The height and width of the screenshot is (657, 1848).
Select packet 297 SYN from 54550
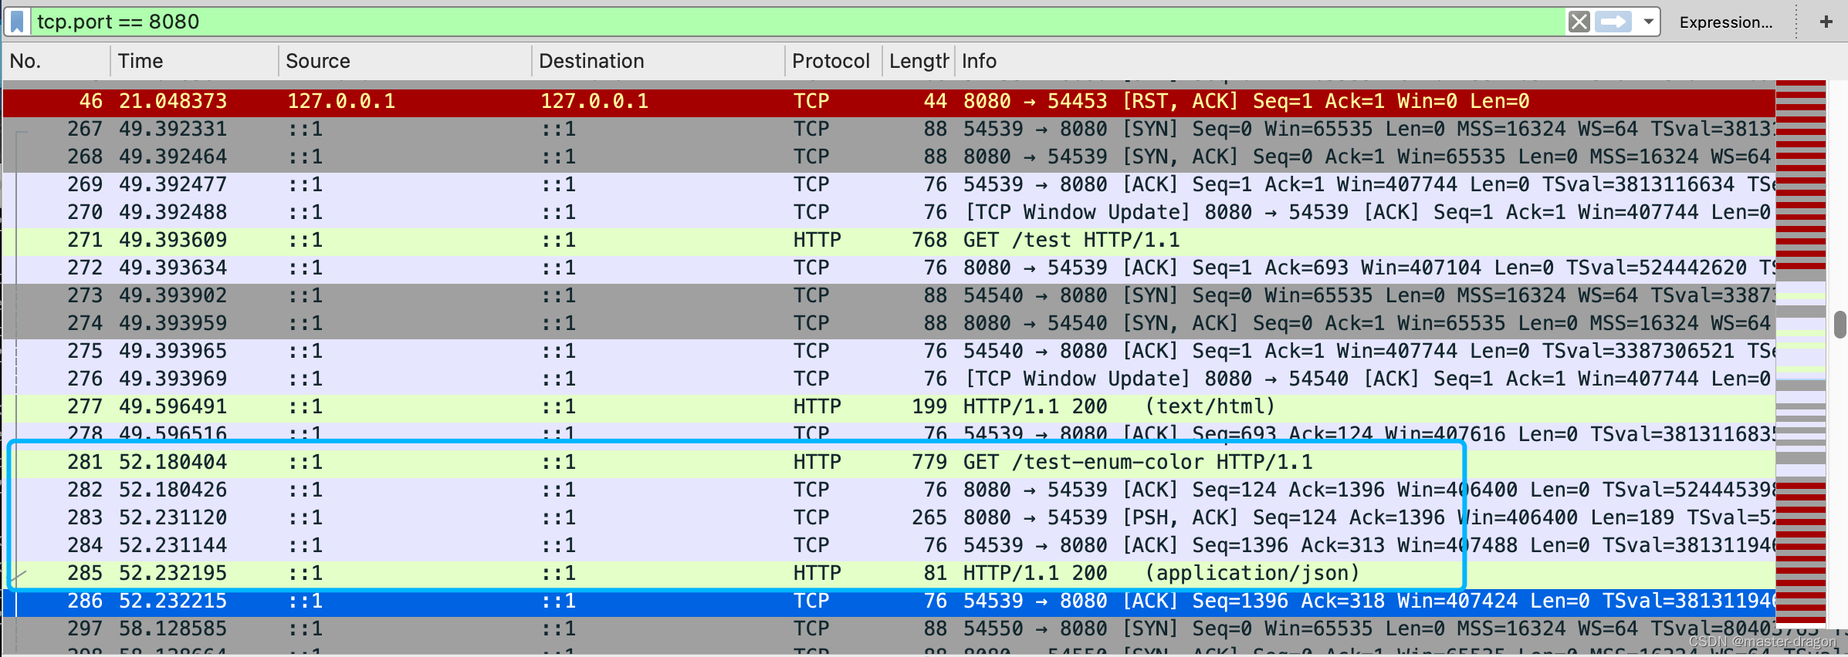click(889, 629)
